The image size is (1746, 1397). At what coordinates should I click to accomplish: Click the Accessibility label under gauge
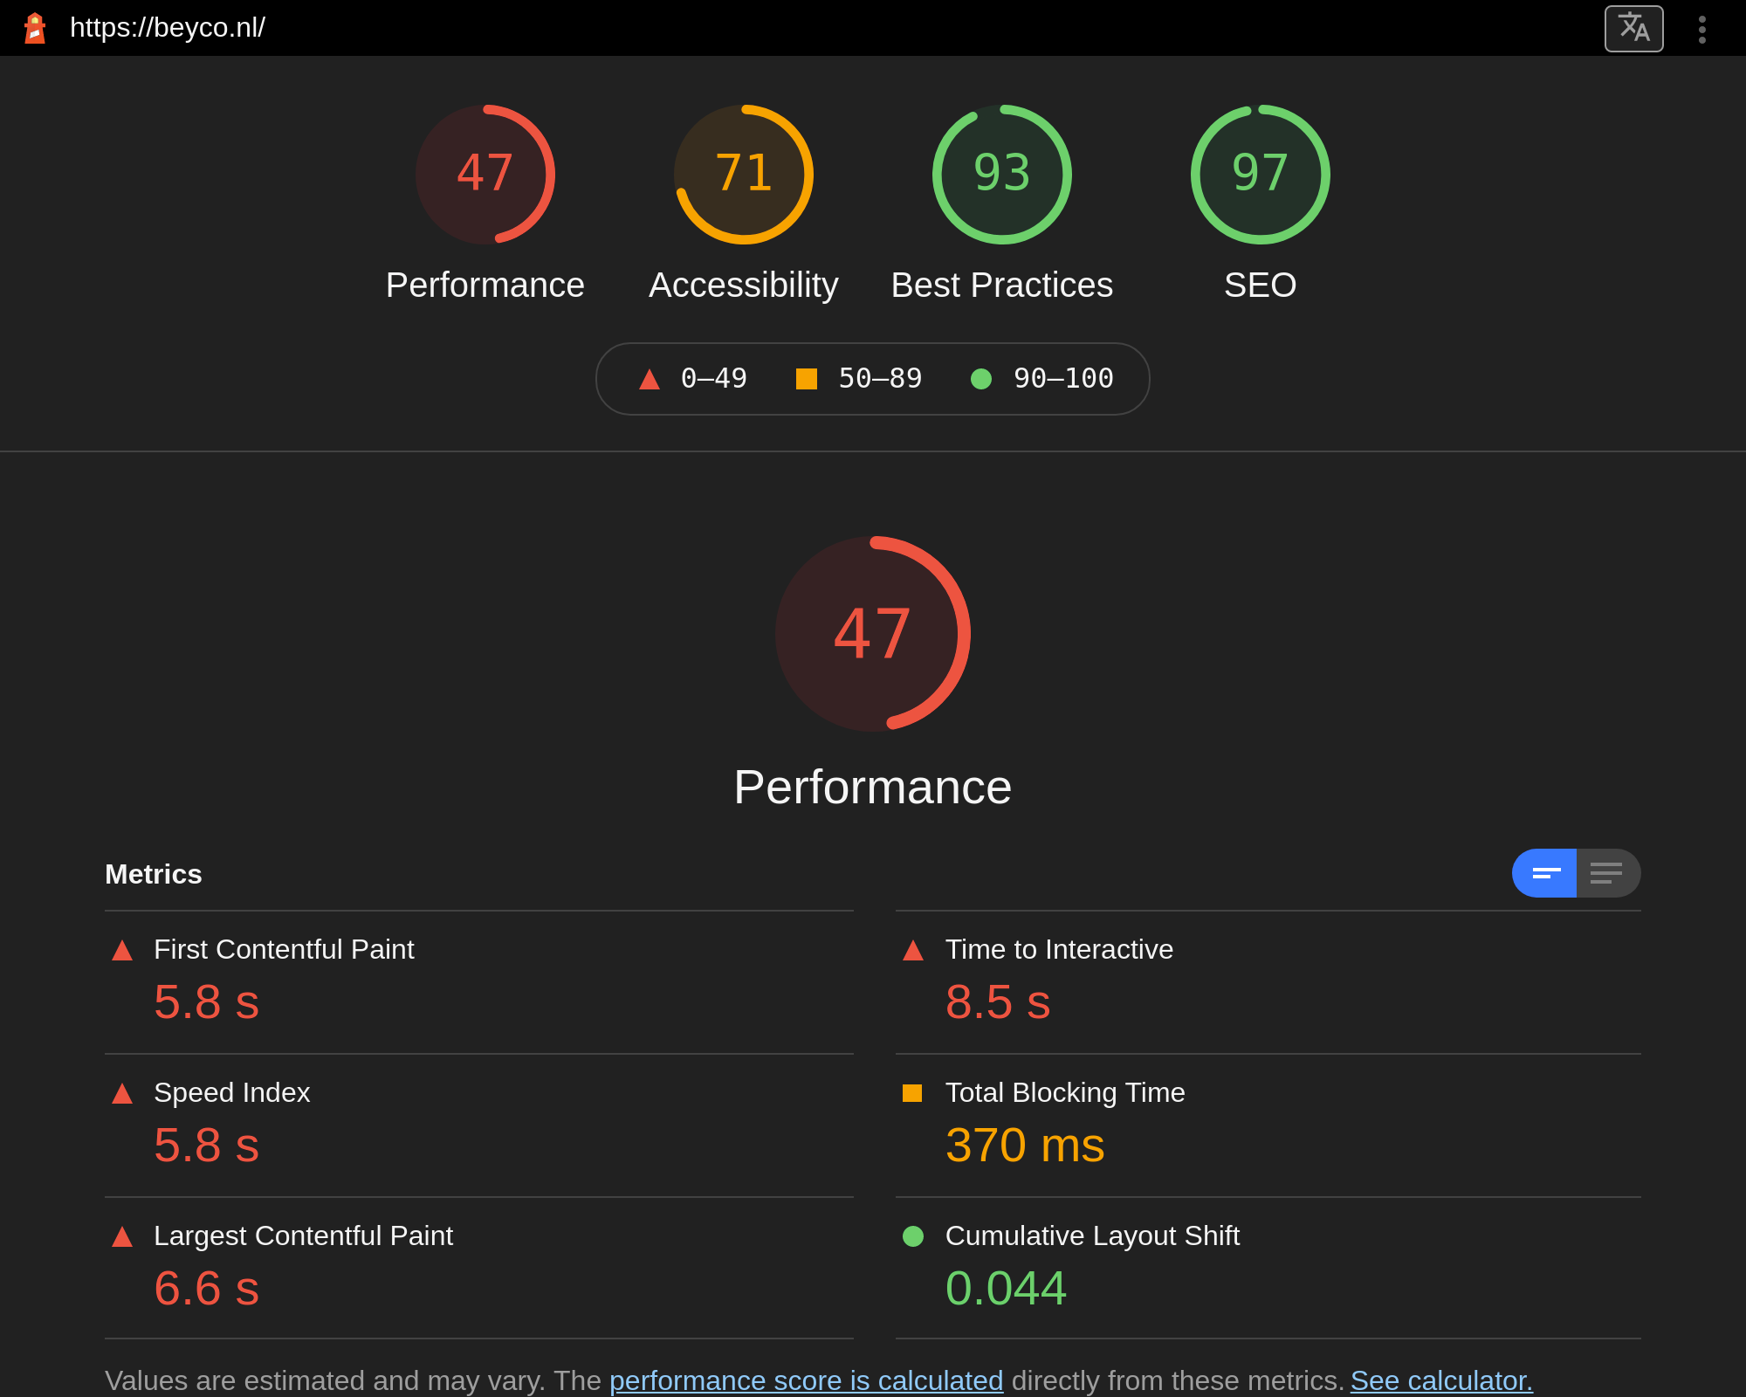pos(743,286)
